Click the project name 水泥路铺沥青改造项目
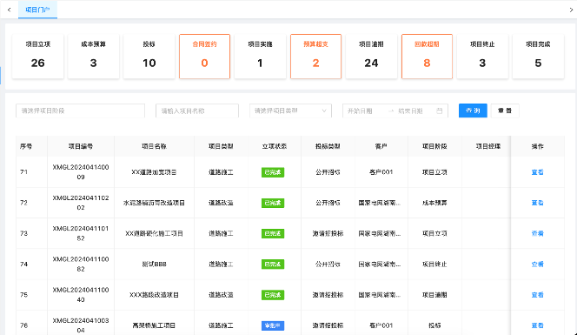This screenshot has width=577, height=335. [x=154, y=203]
